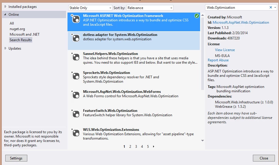279x165 pixels.
Task: Expand the Updates section
Action: (5, 48)
